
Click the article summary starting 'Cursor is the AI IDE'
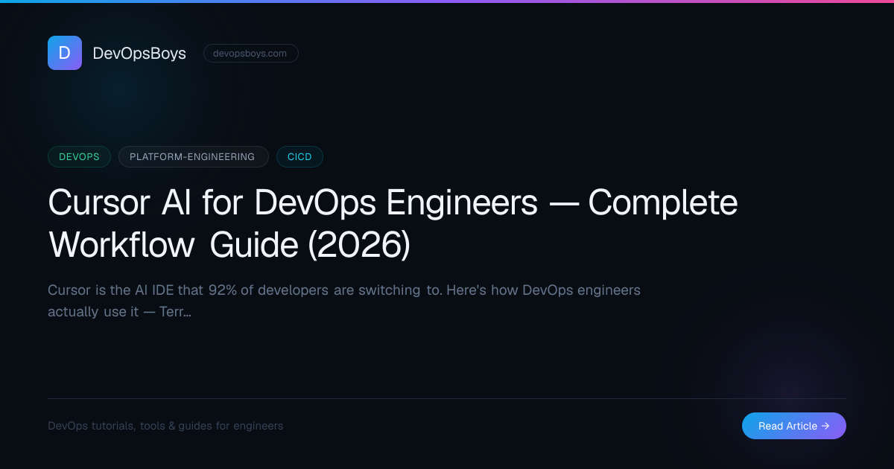(x=344, y=301)
